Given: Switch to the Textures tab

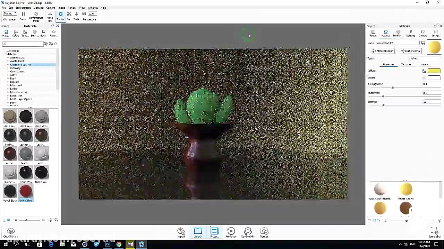Looking at the screenshot, I should [406, 64].
